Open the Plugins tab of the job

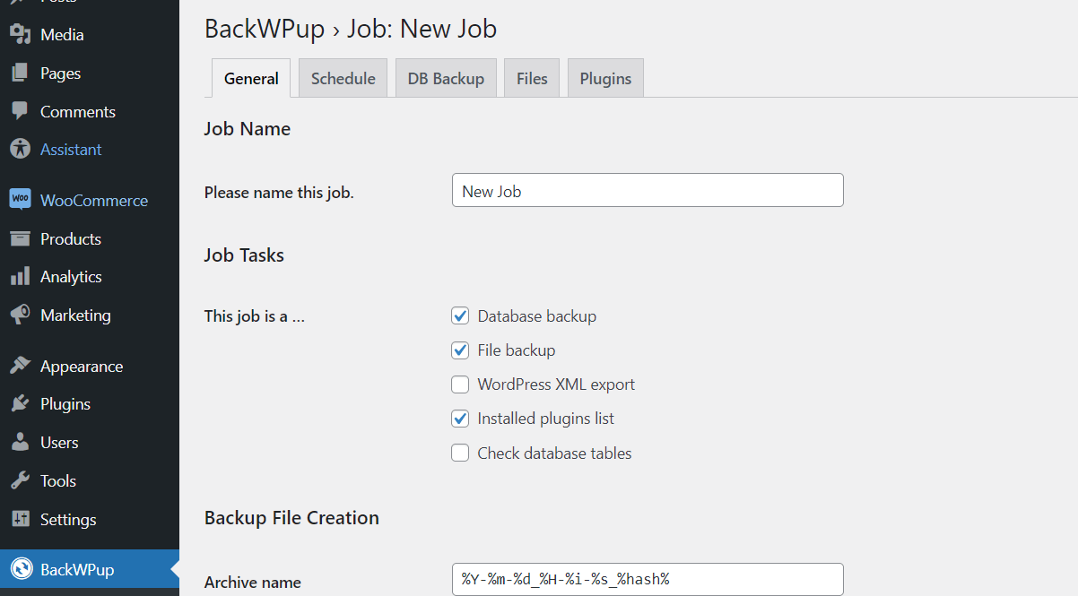tap(605, 78)
